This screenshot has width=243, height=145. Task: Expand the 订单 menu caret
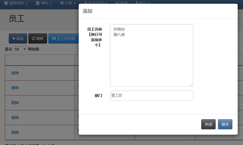coord(75,3)
